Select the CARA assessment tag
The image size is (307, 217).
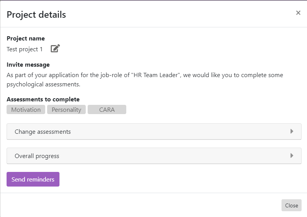[107, 110]
